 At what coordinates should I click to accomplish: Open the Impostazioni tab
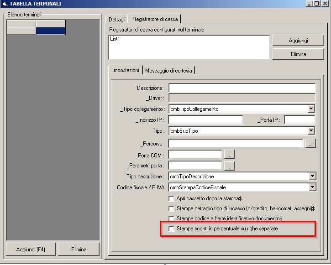pyautogui.click(x=126, y=70)
